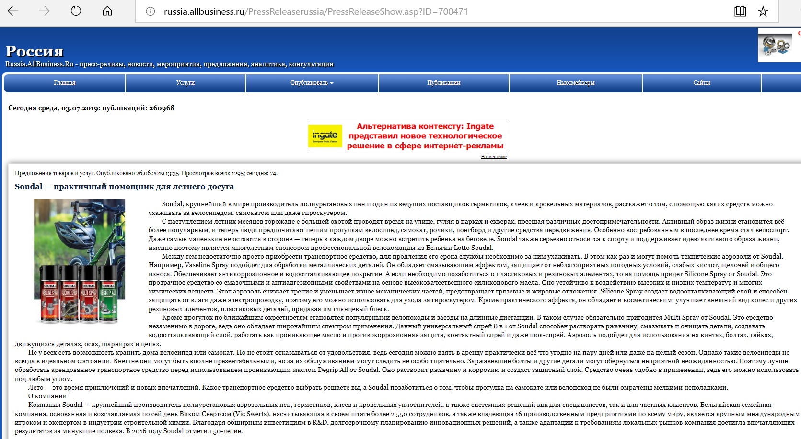The image size is (801, 439).
Task: Open the Главная menu item
Action: (x=65, y=83)
